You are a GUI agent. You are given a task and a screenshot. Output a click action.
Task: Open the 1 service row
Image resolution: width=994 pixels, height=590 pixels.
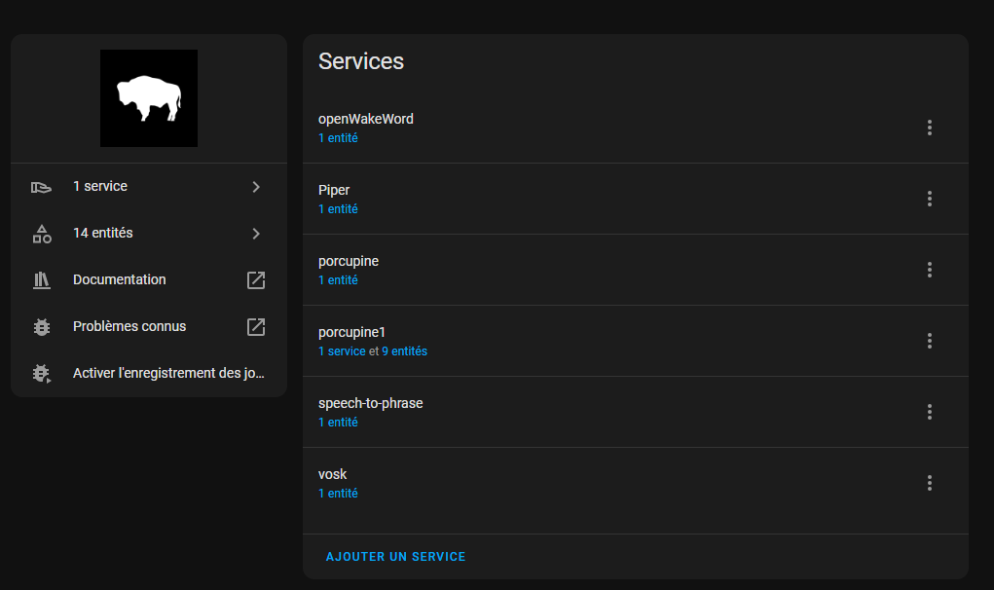149,187
